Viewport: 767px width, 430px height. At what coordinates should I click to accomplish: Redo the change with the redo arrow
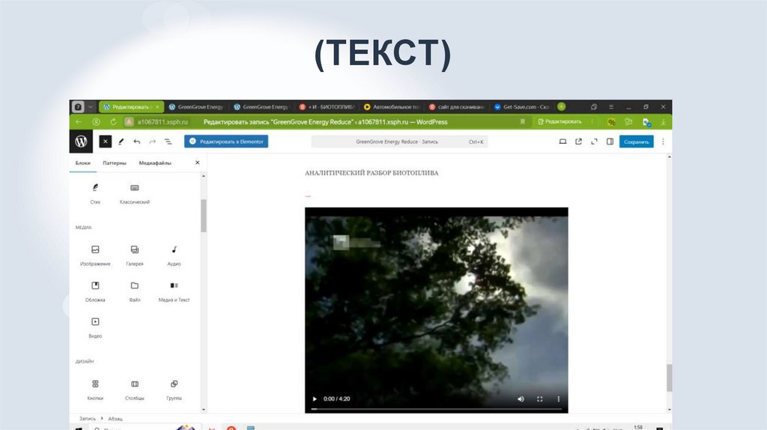pos(153,142)
